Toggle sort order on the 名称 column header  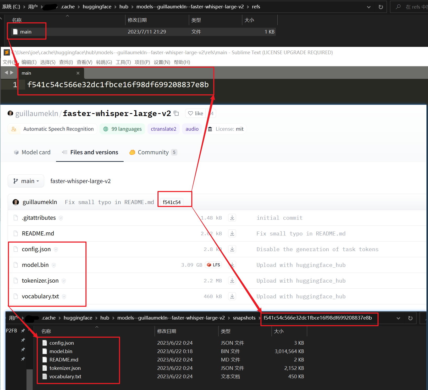(x=17, y=20)
